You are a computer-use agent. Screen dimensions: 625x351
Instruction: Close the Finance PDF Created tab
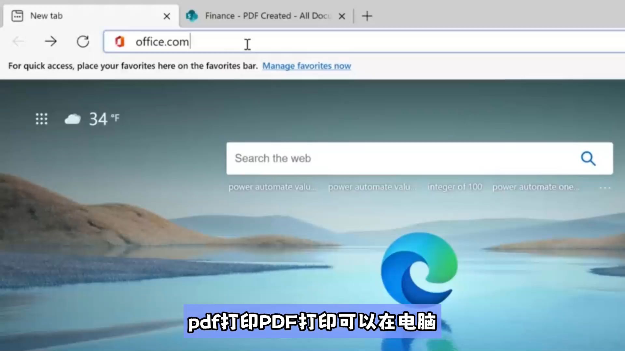(342, 16)
